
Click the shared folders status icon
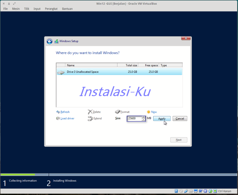(191, 191)
